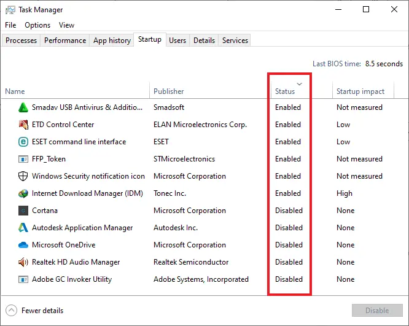Viewport: 409px width, 326px height.
Task: Click the Smadav USB Antivirus green icon
Action: (23, 107)
